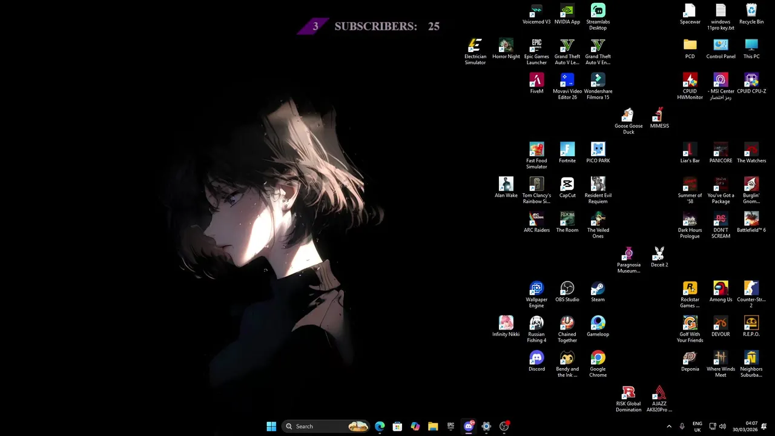The width and height of the screenshot is (775, 436).
Task: Select the Chained Together shortcut
Action: coord(567,329)
